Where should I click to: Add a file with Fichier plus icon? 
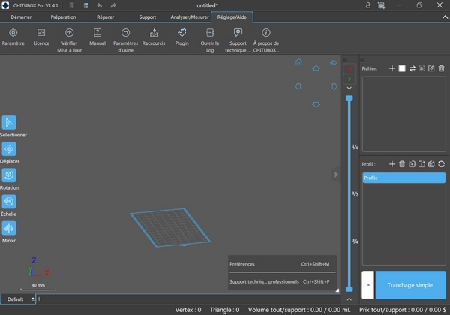click(x=392, y=68)
